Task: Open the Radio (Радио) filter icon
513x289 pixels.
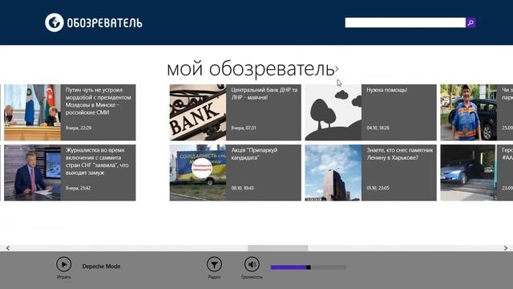Action: 214,264
